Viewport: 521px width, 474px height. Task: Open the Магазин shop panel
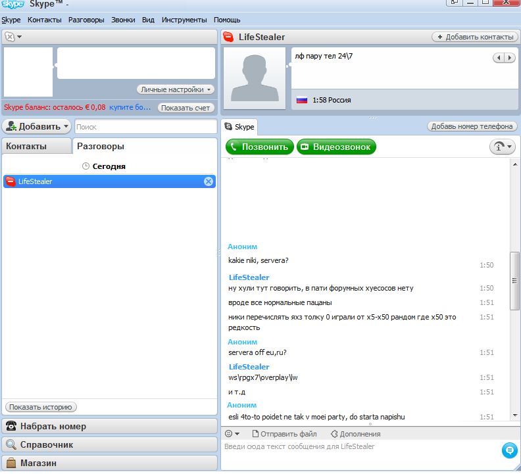click(x=109, y=463)
